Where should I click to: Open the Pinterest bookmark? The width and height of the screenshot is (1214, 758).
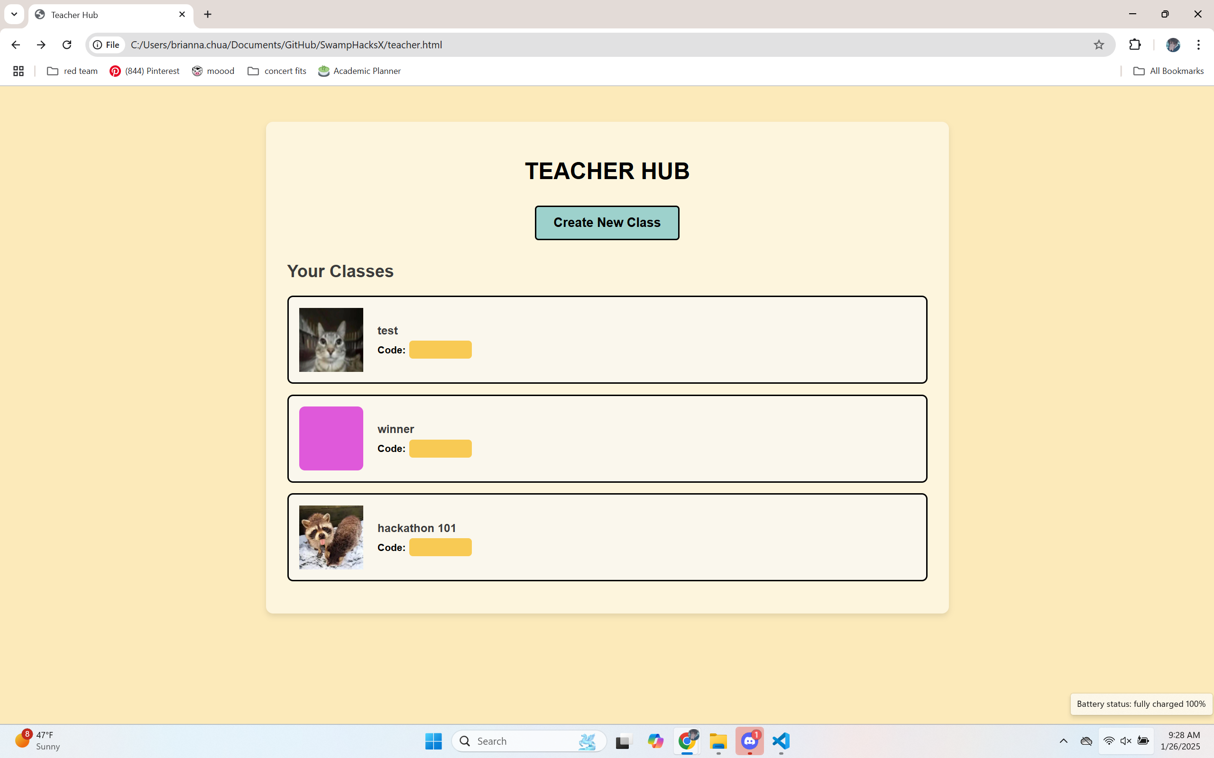pos(145,71)
